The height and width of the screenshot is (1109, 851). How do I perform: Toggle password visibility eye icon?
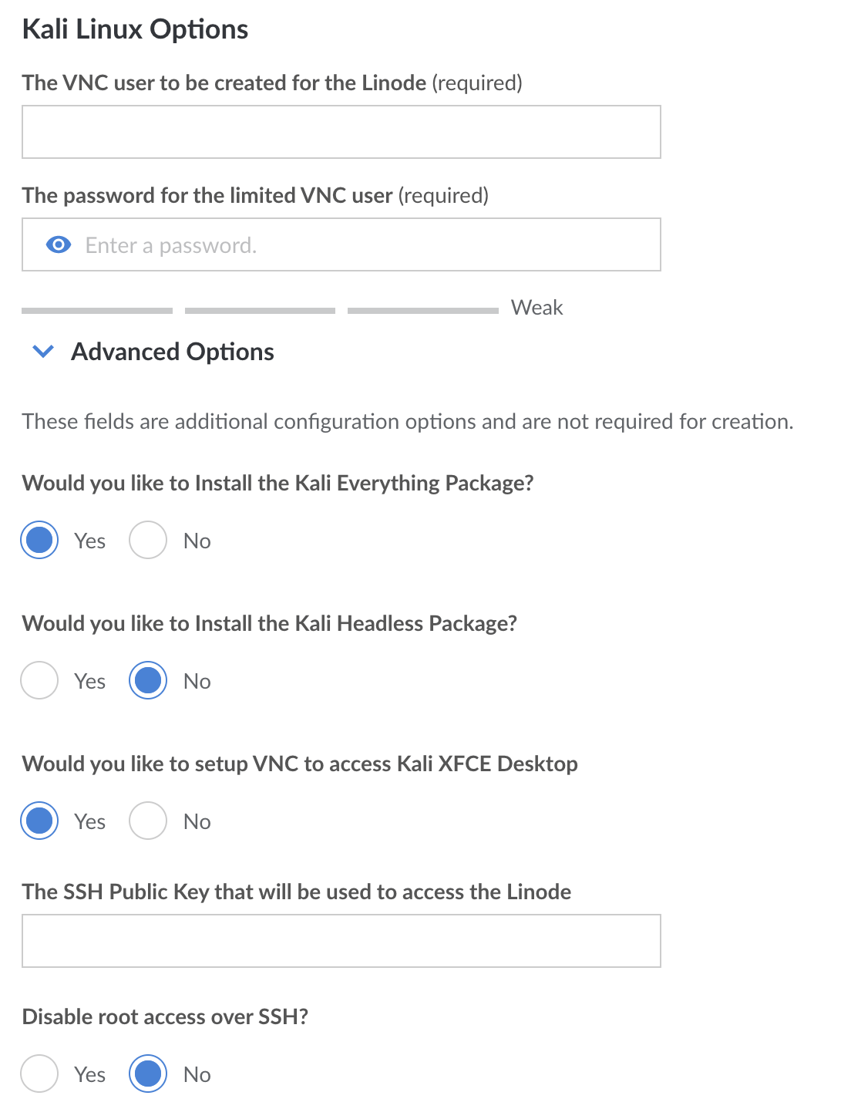(59, 245)
